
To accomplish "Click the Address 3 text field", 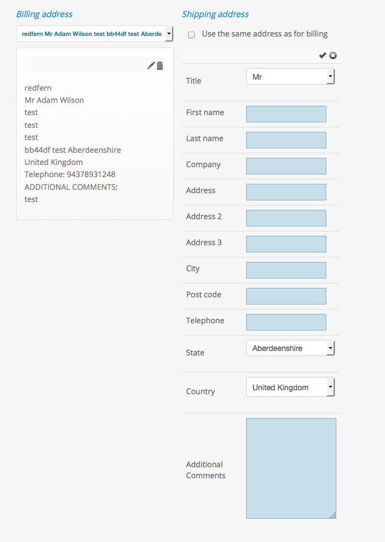I will pyautogui.click(x=286, y=244).
